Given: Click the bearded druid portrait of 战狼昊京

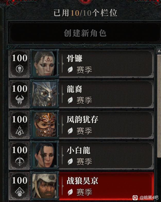Looking at the screenshot, I should point(45,186).
